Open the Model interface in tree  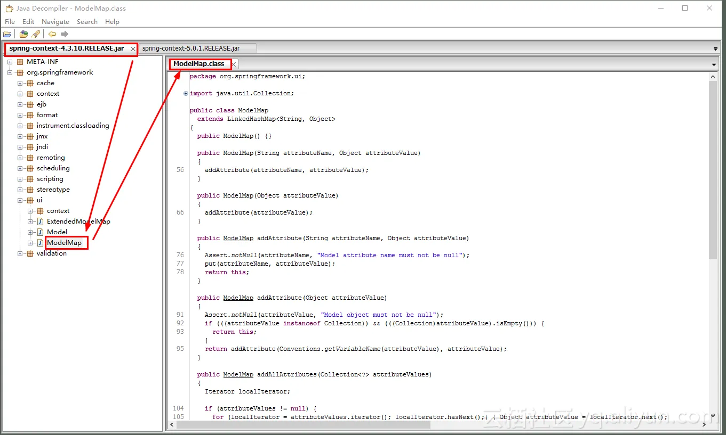click(57, 232)
